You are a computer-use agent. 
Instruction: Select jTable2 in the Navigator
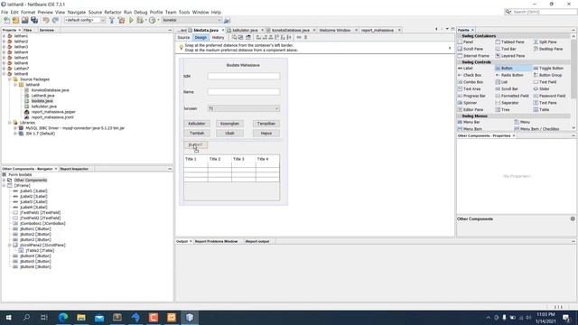pos(40,251)
